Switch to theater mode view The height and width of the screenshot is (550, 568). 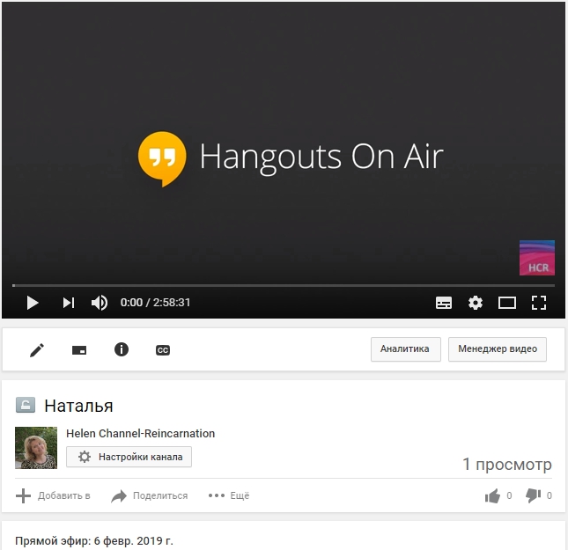[x=507, y=303]
